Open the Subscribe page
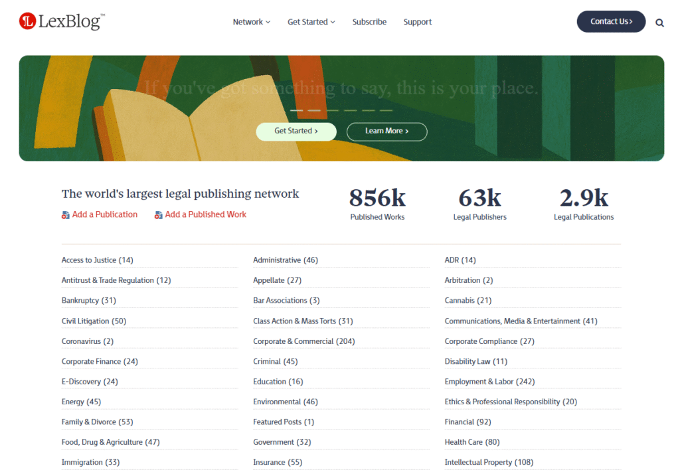The width and height of the screenshot is (680, 476). 369,22
